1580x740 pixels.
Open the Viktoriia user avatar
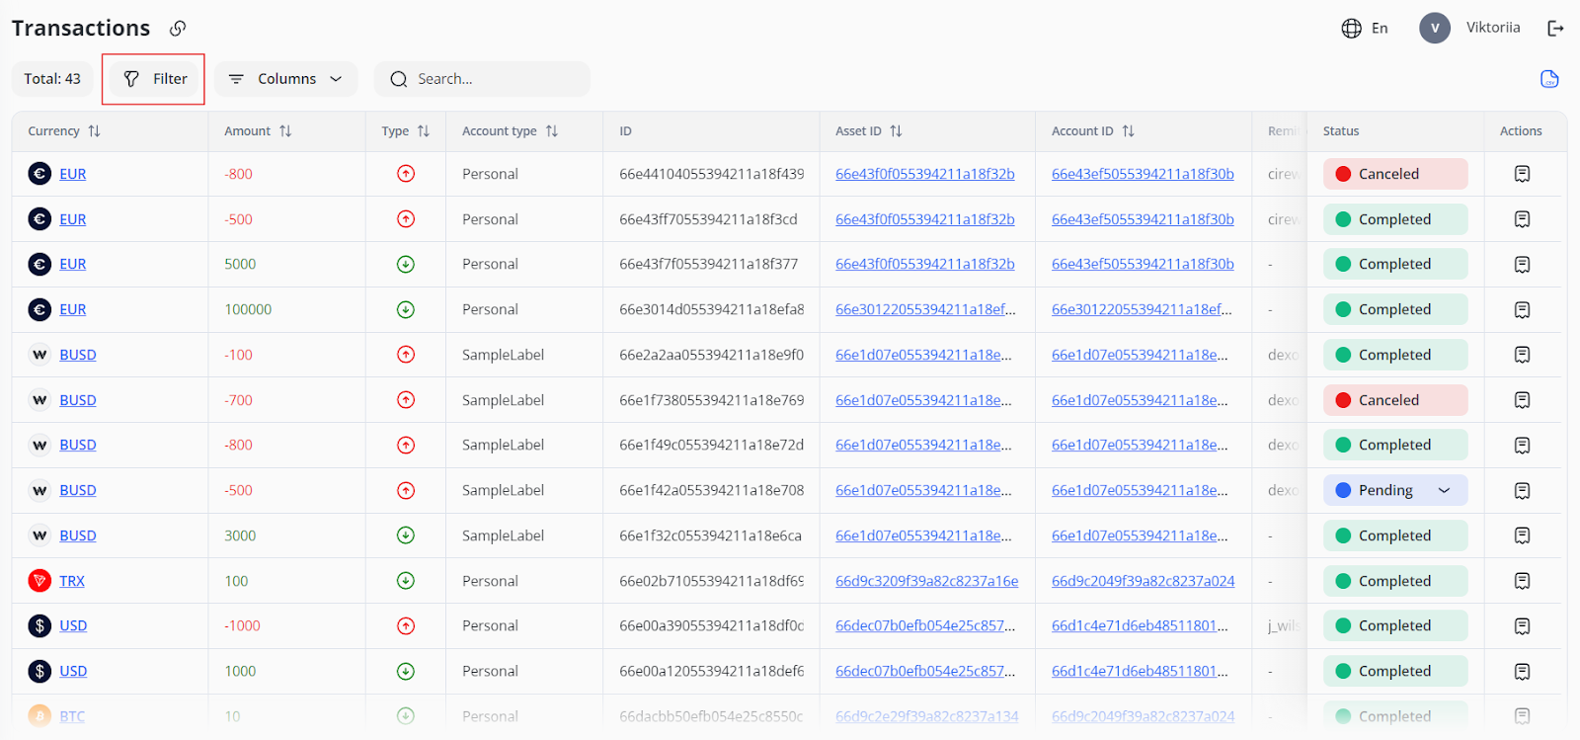[1435, 28]
